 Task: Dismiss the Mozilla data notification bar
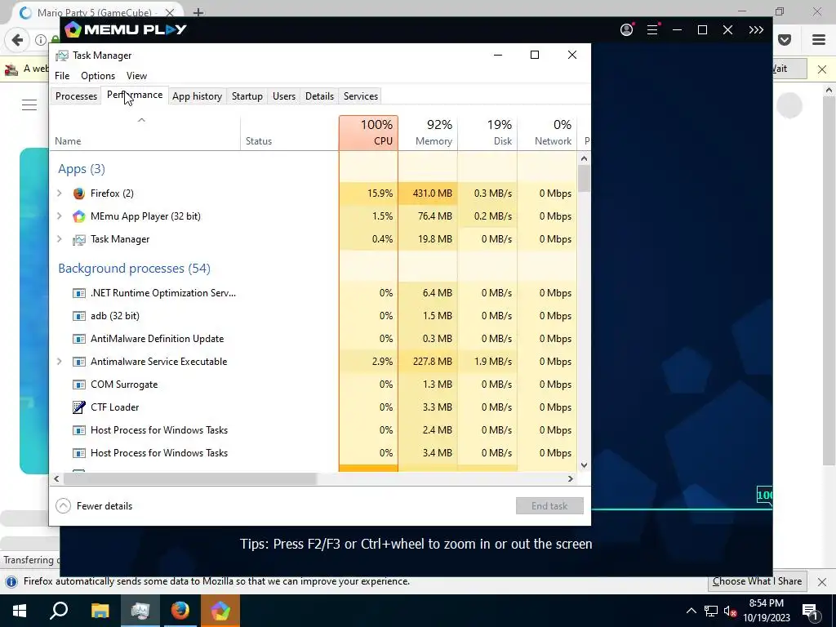[822, 581]
